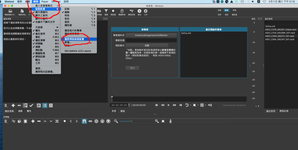Open the Player menu in menu bar

[44, 2]
